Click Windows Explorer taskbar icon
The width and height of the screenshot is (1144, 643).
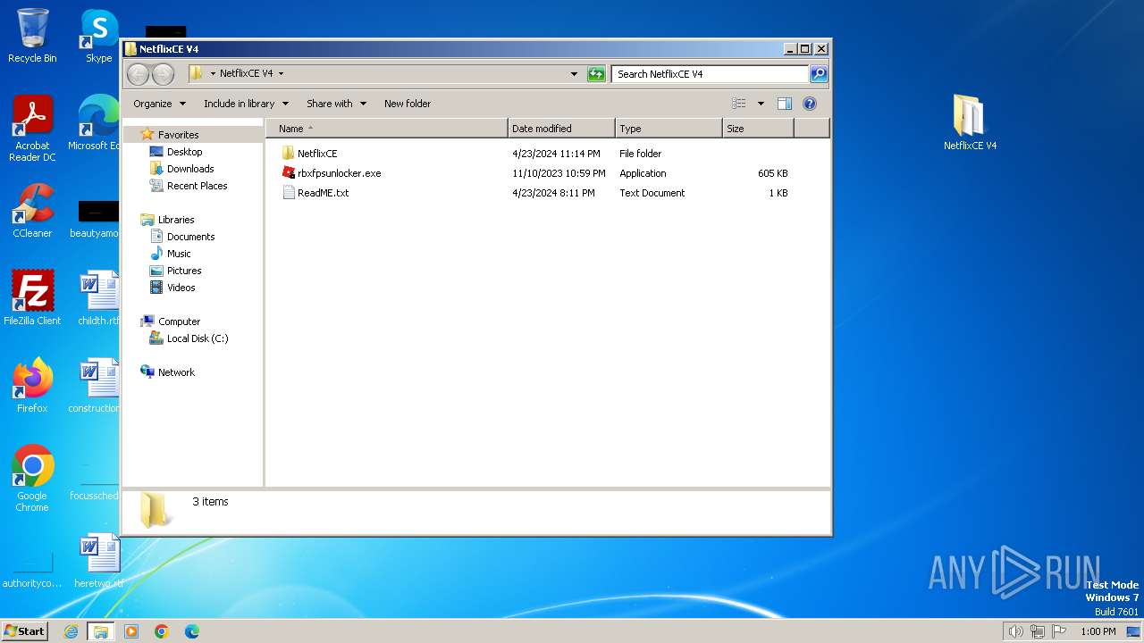[x=101, y=631]
